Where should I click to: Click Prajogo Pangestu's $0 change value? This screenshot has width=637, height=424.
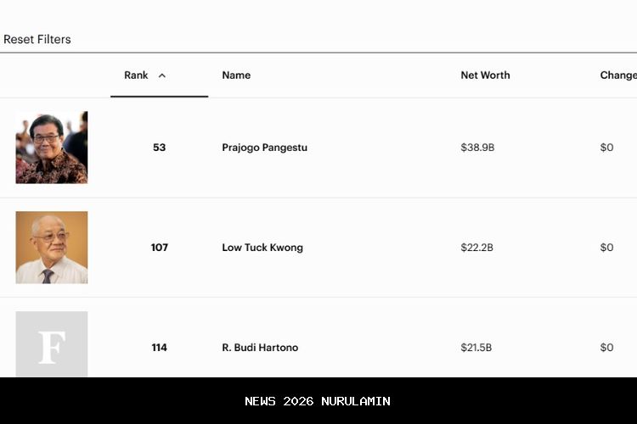click(606, 148)
